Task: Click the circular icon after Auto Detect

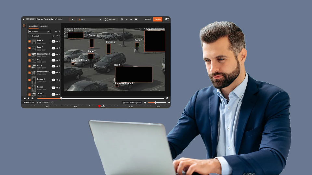Action: (x=122, y=19)
